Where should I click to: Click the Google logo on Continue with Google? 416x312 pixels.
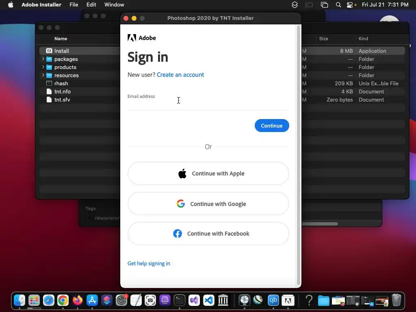(x=181, y=204)
